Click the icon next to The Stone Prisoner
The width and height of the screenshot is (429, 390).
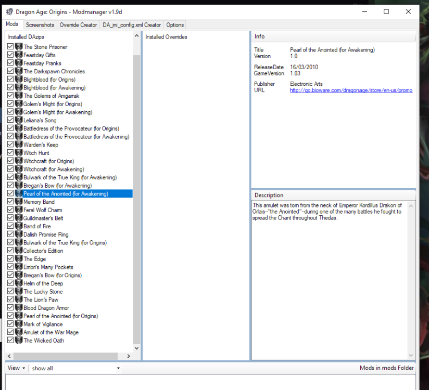point(19,47)
